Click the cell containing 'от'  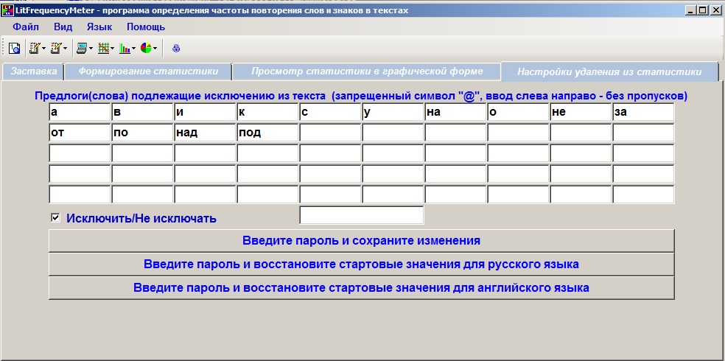click(x=80, y=133)
